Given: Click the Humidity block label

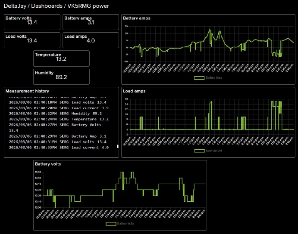Looking at the screenshot, I should click(x=44, y=73).
